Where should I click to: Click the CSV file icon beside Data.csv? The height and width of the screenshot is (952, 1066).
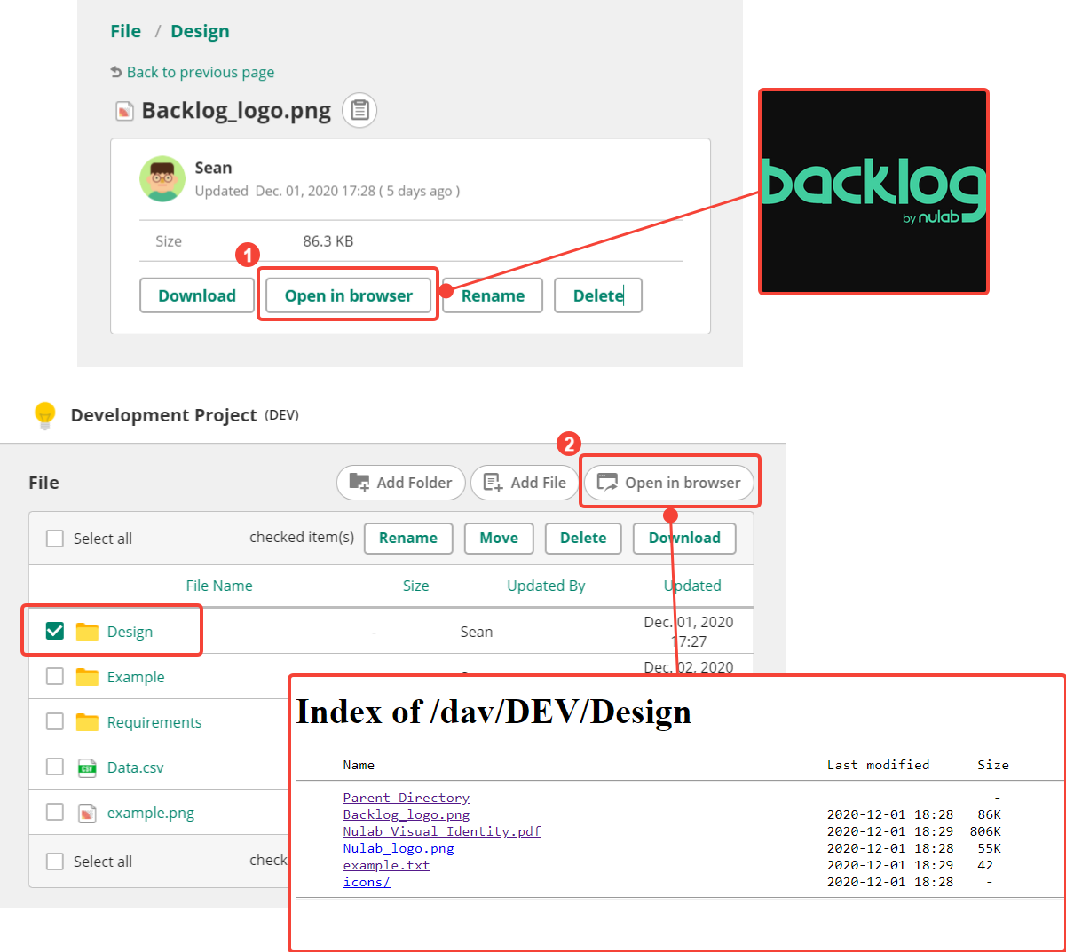[87, 767]
